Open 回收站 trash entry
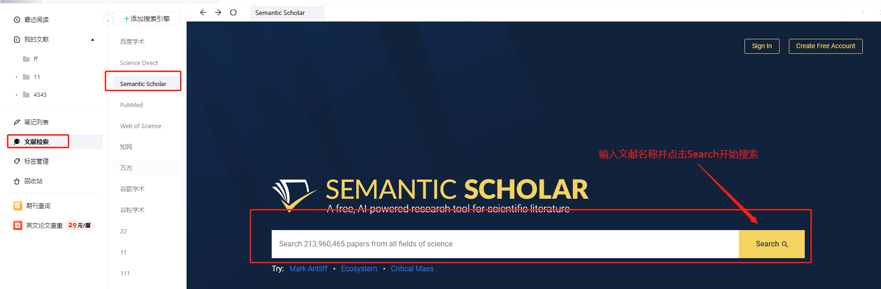Screen dimensions: 881x289 [x=28, y=181]
